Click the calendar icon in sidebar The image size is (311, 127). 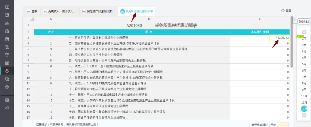[x=7, y=39]
